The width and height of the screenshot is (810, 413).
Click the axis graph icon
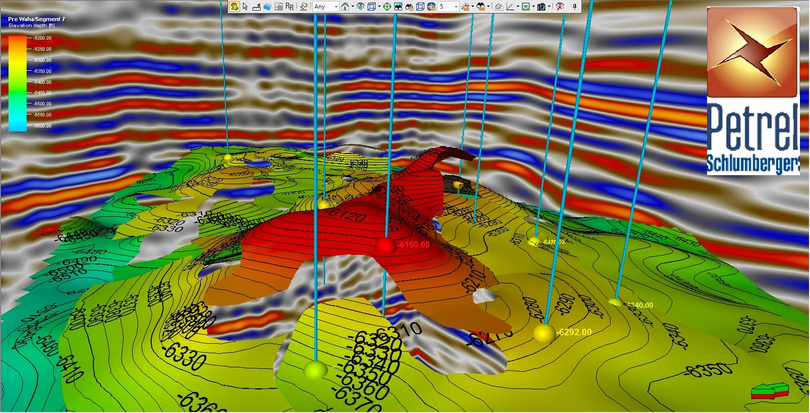[x=510, y=7]
